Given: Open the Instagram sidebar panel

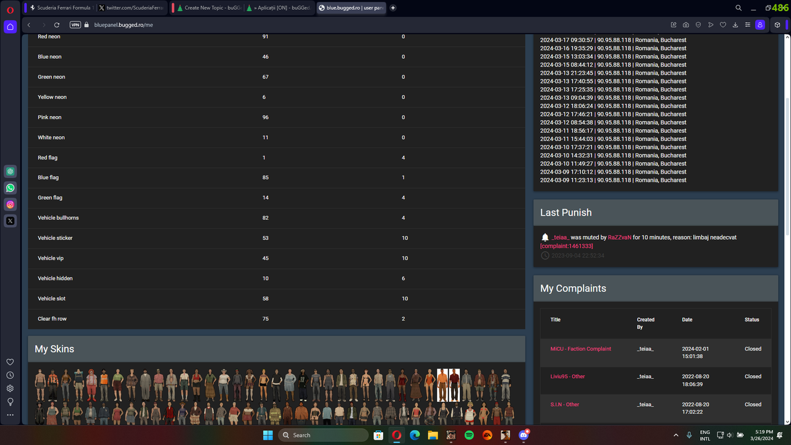Looking at the screenshot, I should (x=10, y=205).
